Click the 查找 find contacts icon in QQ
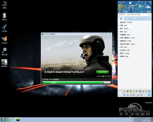 click(140, 95)
